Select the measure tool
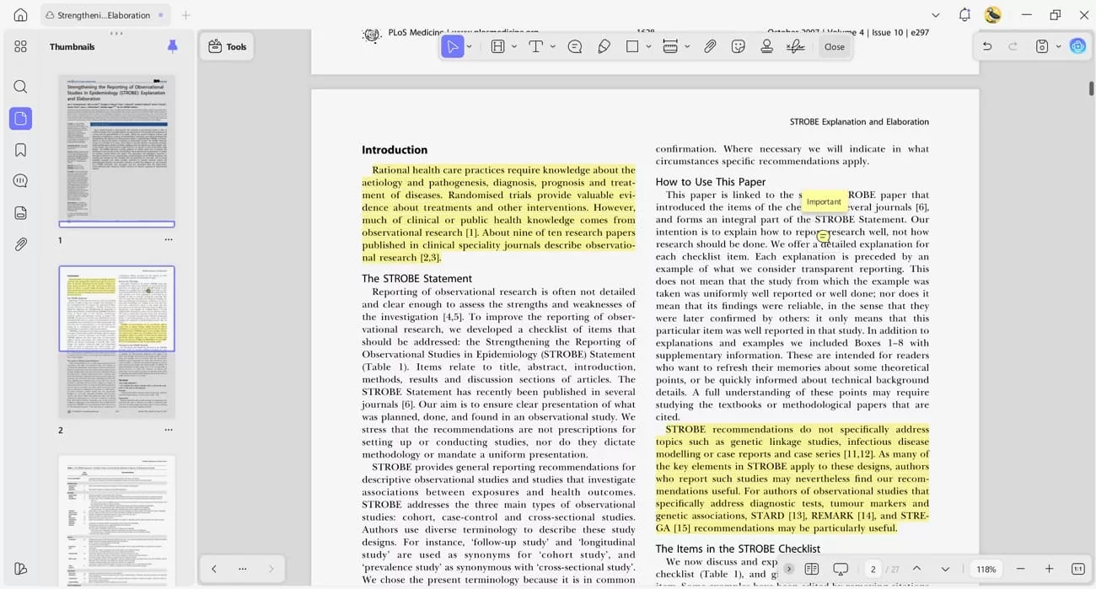The image size is (1096, 589). coord(670,46)
